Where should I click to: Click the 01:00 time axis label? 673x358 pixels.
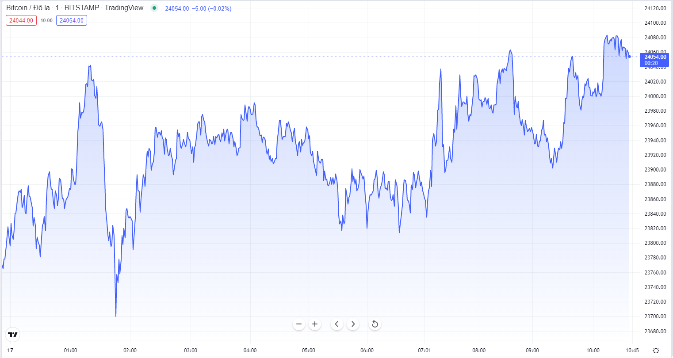pyautogui.click(x=70, y=350)
